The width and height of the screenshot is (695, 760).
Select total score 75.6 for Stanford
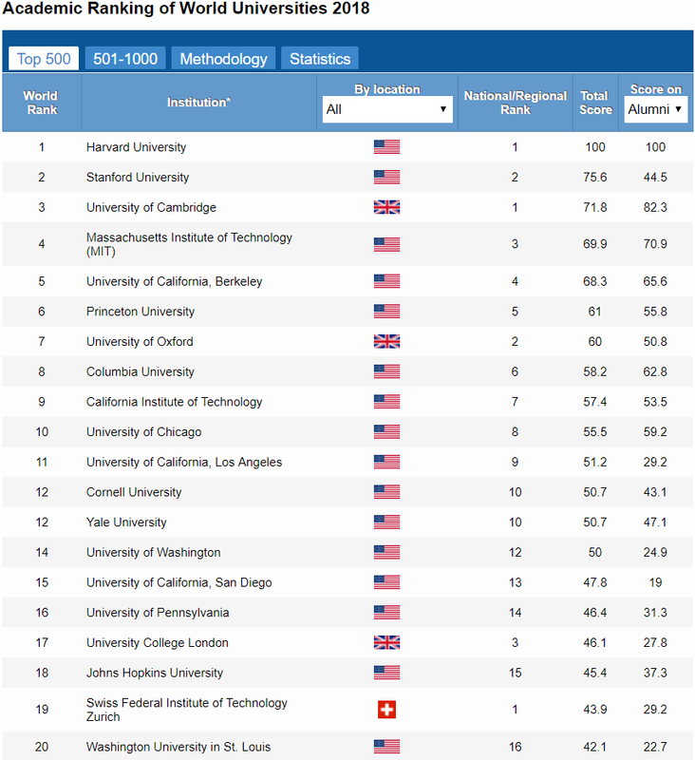pyautogui.click(x=595, y=177)
